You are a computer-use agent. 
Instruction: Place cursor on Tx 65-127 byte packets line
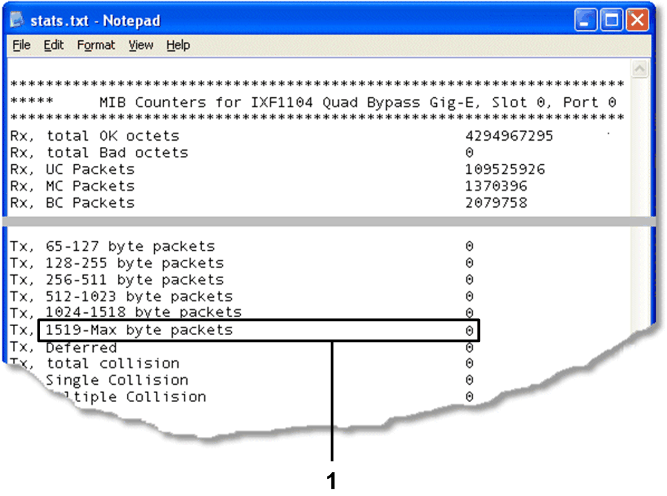pyautogui.click(x=112, y=246)
